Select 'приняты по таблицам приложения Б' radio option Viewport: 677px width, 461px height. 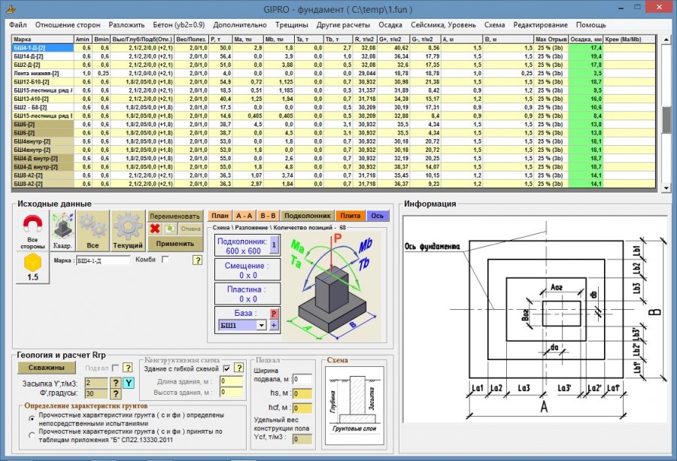(x=32, y=435)
